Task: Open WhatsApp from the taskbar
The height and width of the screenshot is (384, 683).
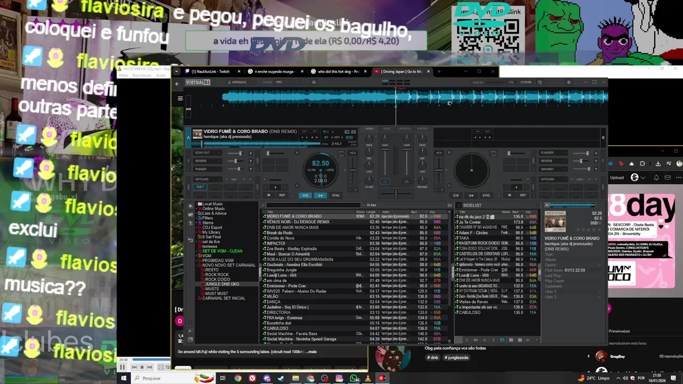Action: (354, 378)
